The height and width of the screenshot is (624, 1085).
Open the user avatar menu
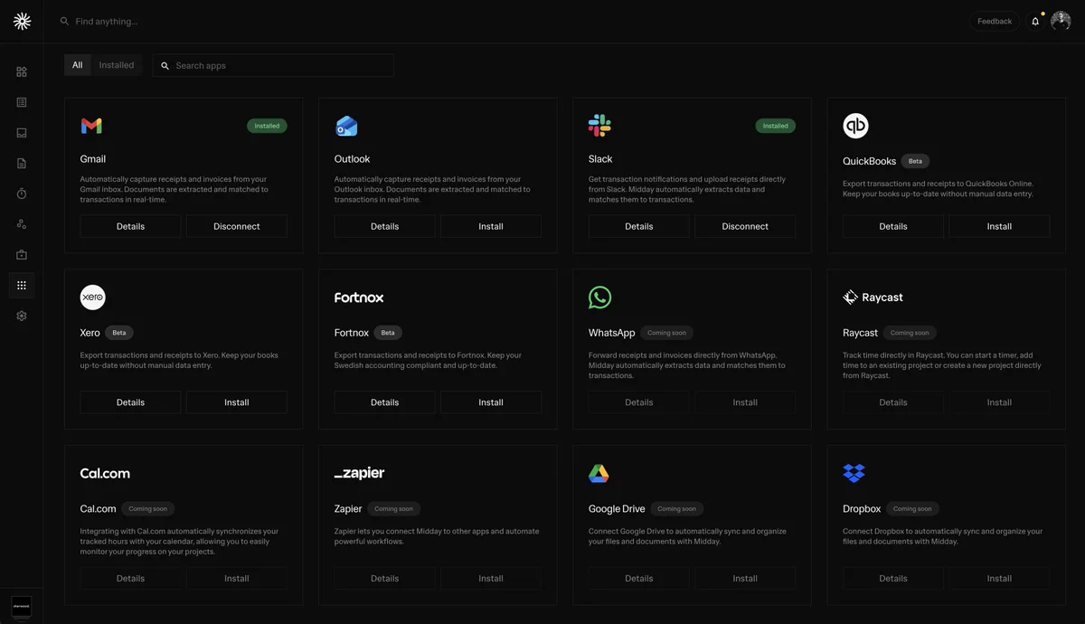point(1061,21)
